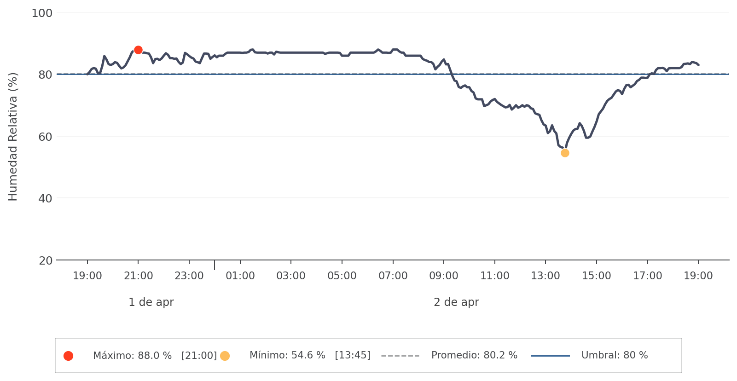Click the solid blue Umbral line sample in legend
Image resolution: width=737 pixels, height=381 pixels.
550,356
